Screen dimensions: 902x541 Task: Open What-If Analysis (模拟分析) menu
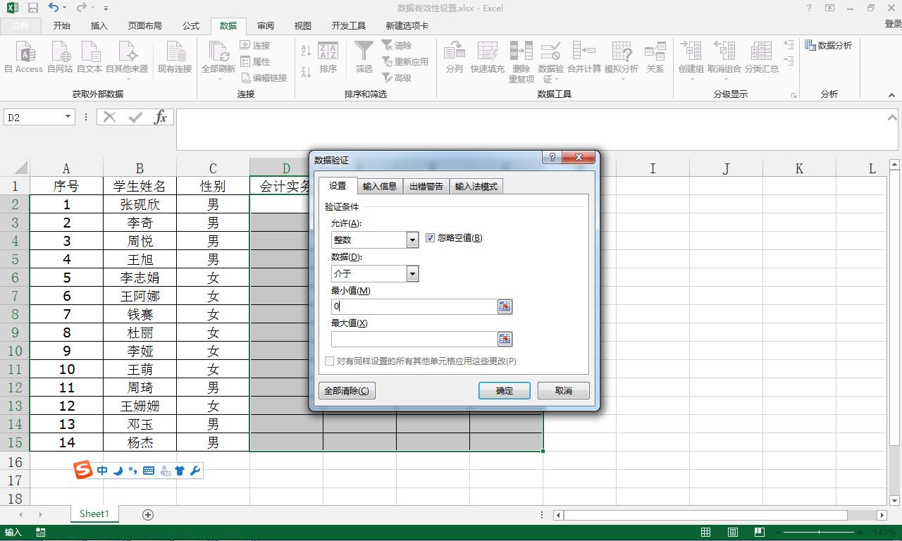[622, 59]
